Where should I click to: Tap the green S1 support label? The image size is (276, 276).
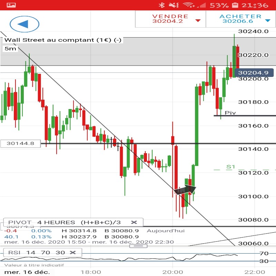click(x=230, y=167)
